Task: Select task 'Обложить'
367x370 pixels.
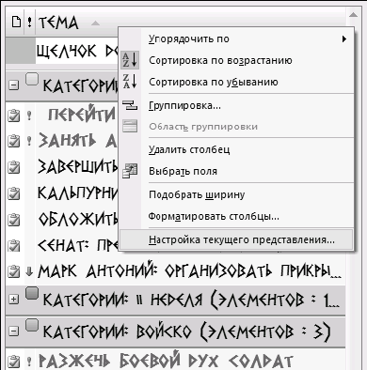Action: coord(78,219)
